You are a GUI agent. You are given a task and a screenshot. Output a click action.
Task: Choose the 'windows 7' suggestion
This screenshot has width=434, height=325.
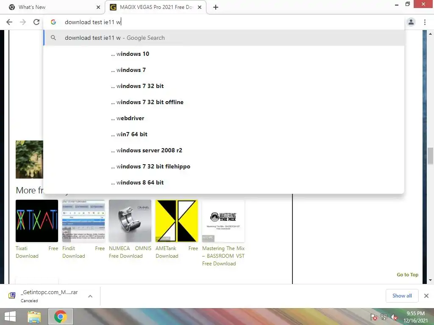(224, 70)
